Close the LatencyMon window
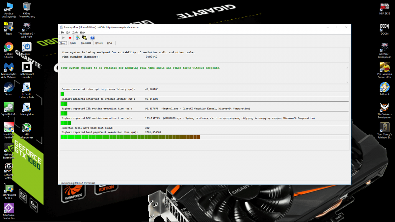This screenshot has height=222, width=395. tap(346, 27)
